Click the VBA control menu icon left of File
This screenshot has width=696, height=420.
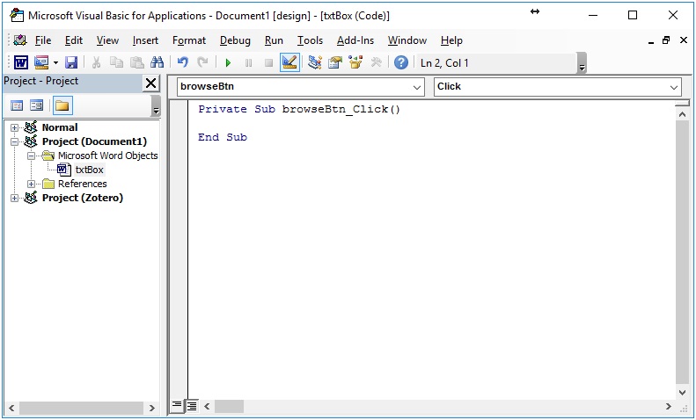19,40
